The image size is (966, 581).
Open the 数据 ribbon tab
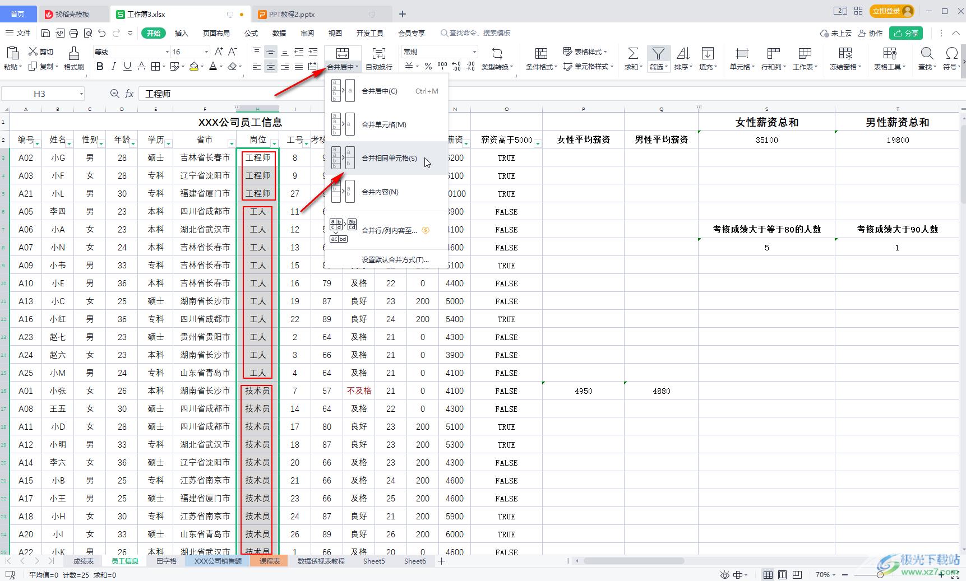point(279,33)
